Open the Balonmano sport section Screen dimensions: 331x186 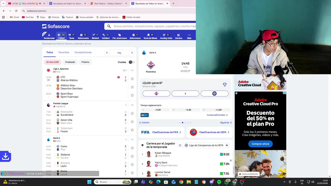pyautogui.click(x=135, y=36)
